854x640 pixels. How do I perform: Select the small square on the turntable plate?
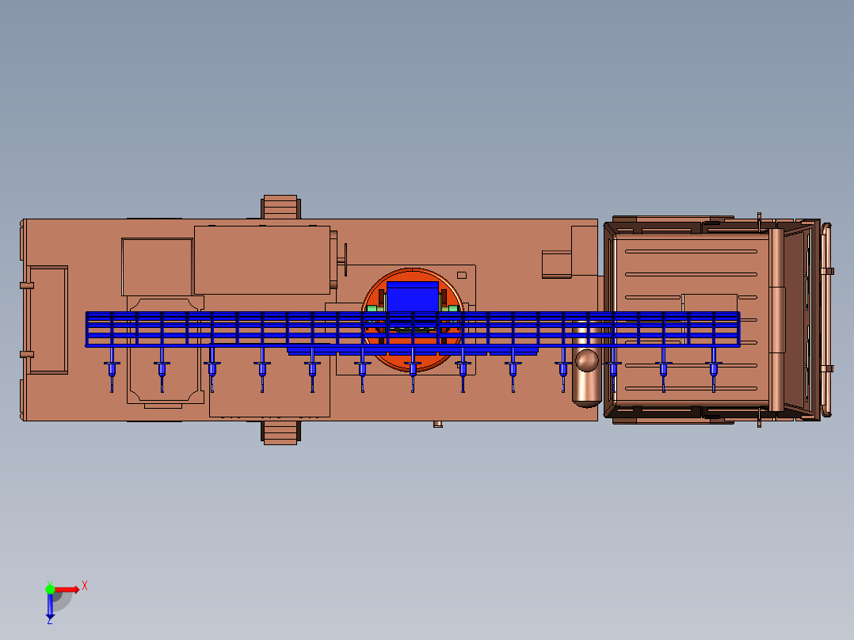[461, 275]
